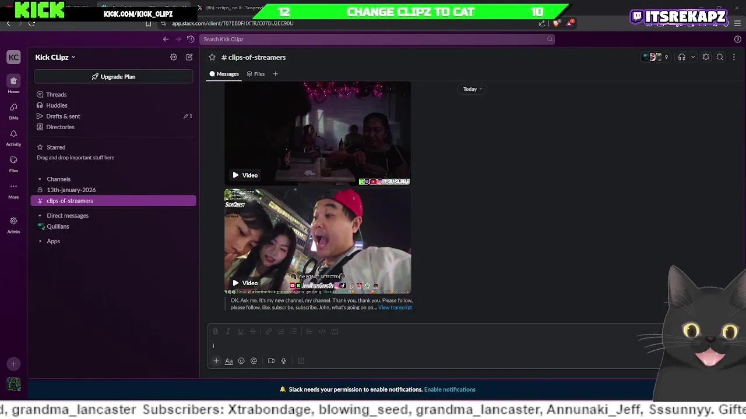The image size is (746, 419).
Task: View channel members avatars with 9
Action: click(x=656, y=57)
